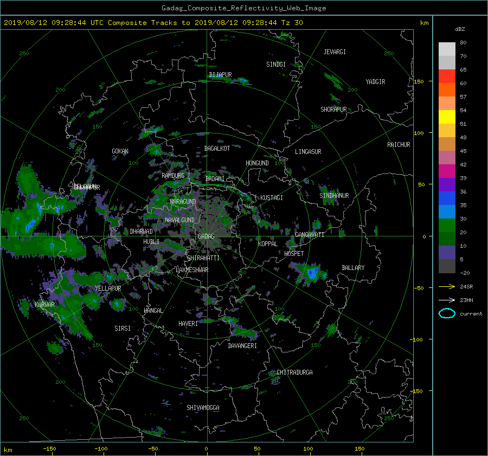Pick the magenta 39–42 dBZ legend swatch
This screenshot has width=488, height=456.
tap(447, 171)
